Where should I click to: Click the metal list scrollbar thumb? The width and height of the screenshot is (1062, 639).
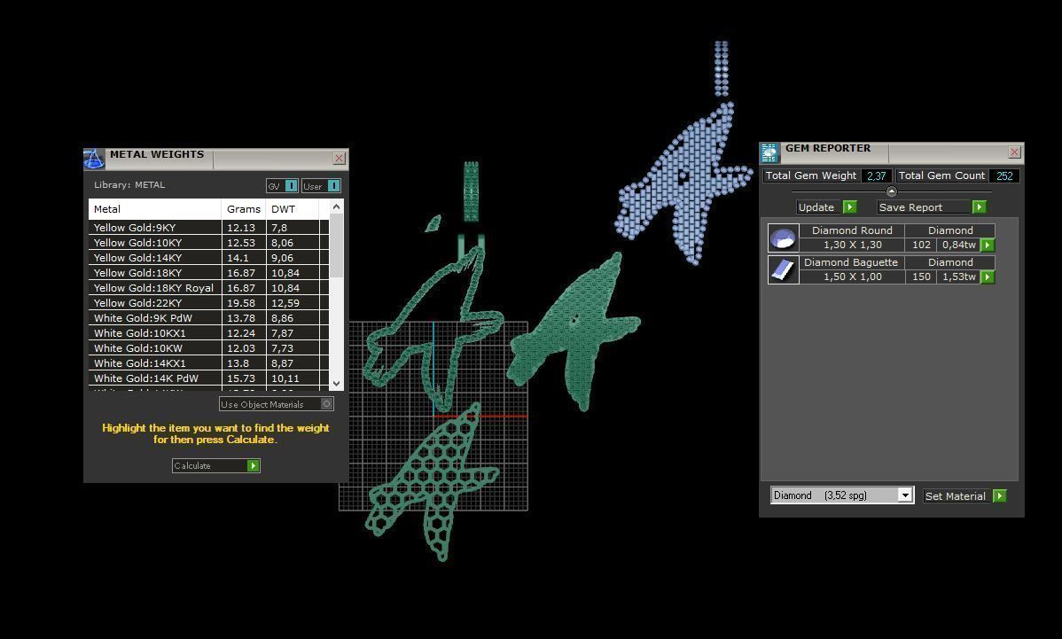336,245
